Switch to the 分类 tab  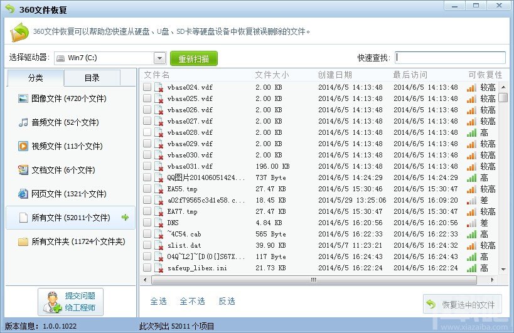tap(35, 78)
